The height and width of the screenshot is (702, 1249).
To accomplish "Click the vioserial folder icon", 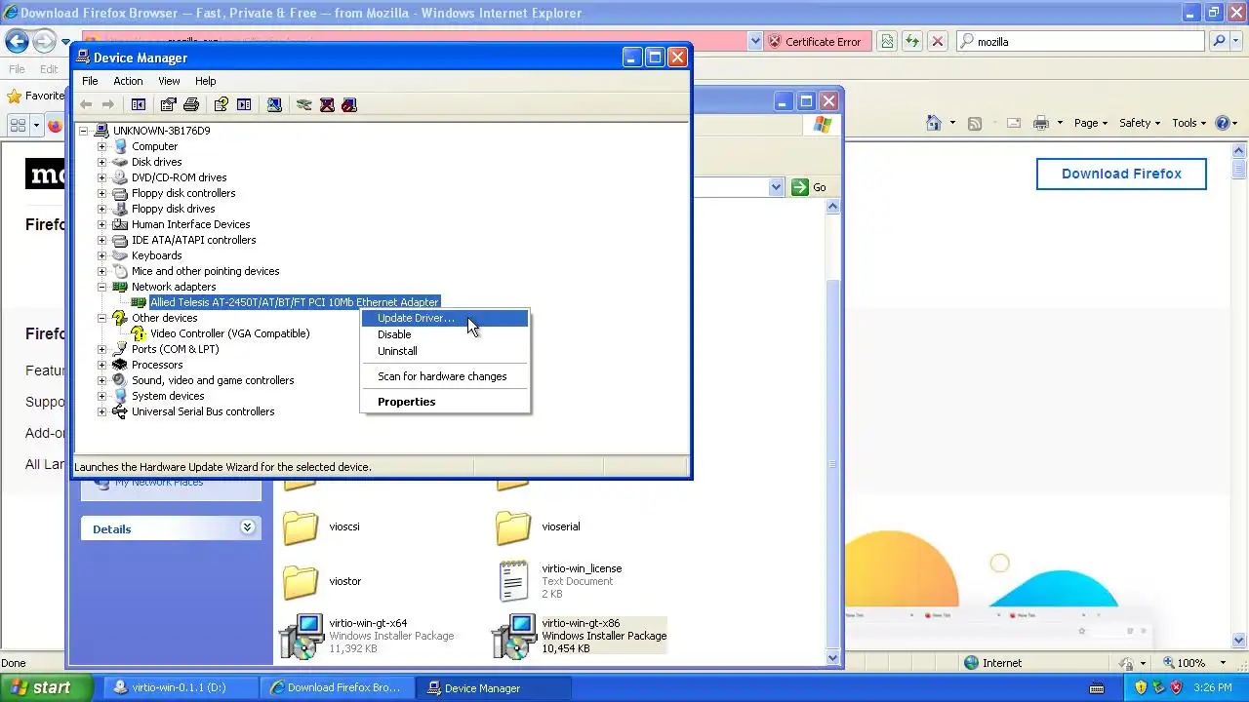I will point(513,527).
